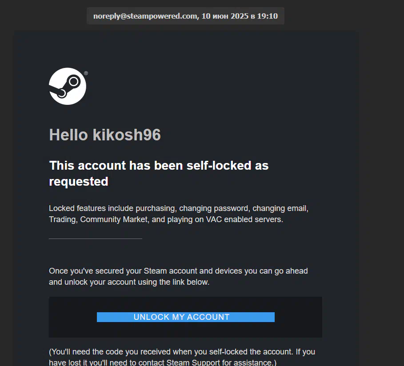
Task: Click the horizontal divider line under the paragraph
Action: (96, 239)
